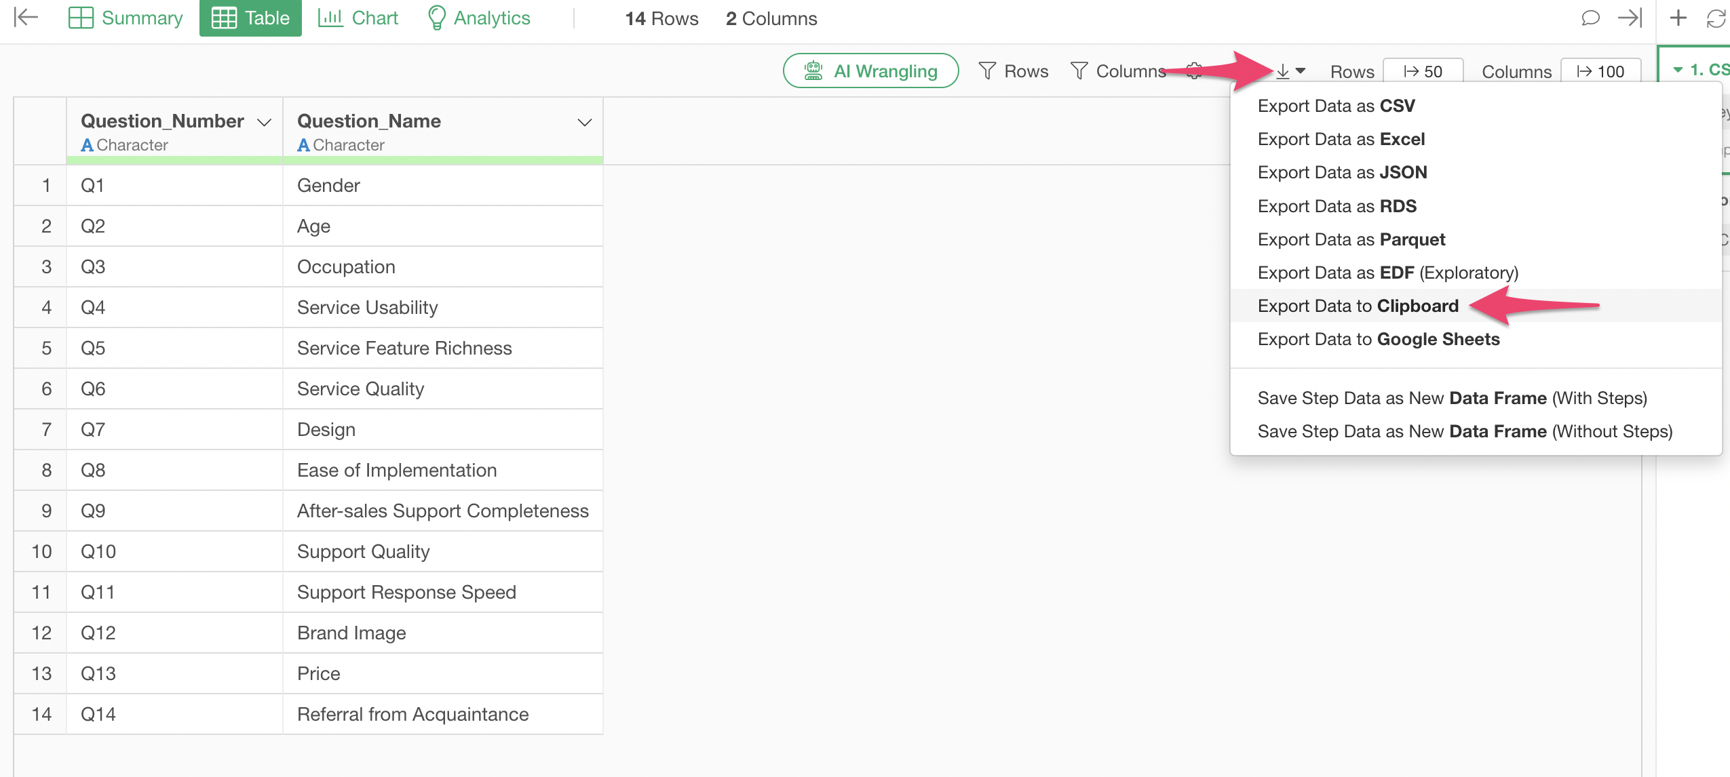The width and height of the screenshot is (1730, 777).
Task: Open the comment bubble icon
Action: 1590,18
